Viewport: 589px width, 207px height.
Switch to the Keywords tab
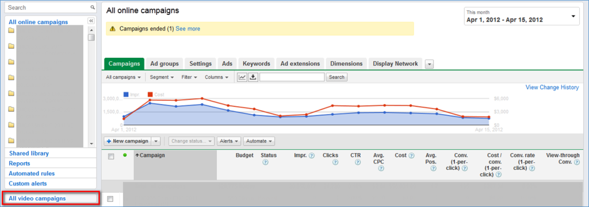point(256,64)
